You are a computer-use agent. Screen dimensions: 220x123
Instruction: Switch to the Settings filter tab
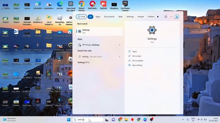pyautogui.click(x=130, y=17)
